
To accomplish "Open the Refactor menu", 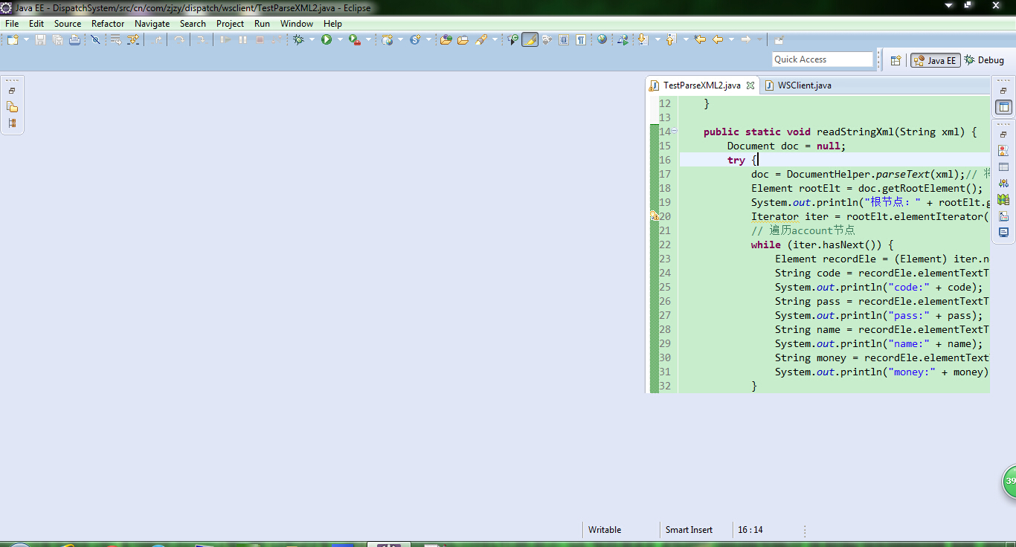I will click(x=108, y=24).
